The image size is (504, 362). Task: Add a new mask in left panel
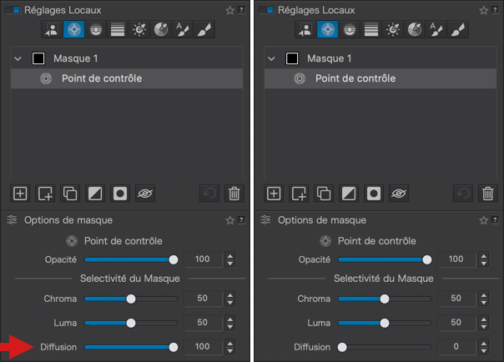click(x=20, y=194)
